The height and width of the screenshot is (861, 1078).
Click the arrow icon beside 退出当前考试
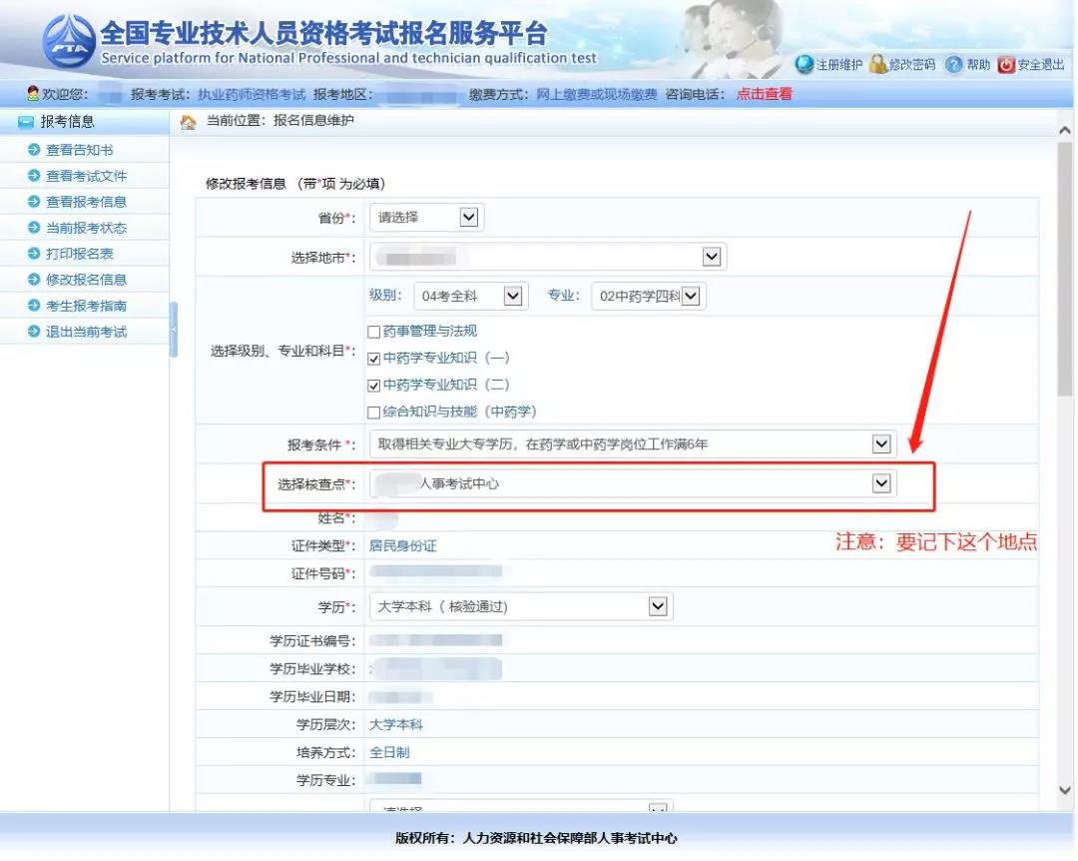34,331
